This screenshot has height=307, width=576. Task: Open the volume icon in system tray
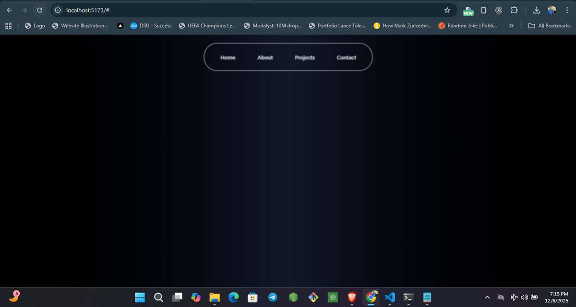(x=524, y=297)
